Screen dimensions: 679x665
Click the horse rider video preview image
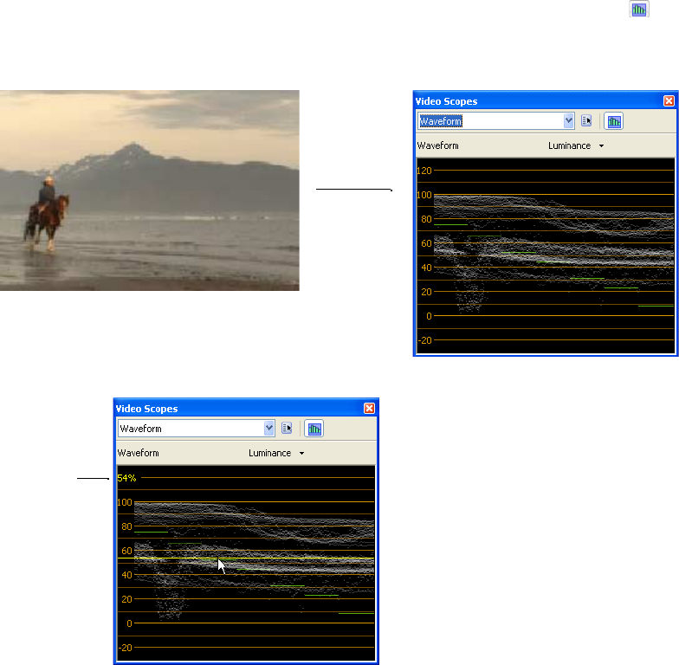[149, 190]
